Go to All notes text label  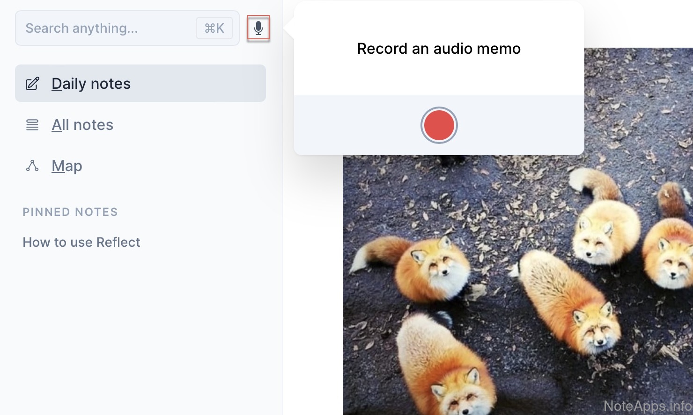(82, 125)
